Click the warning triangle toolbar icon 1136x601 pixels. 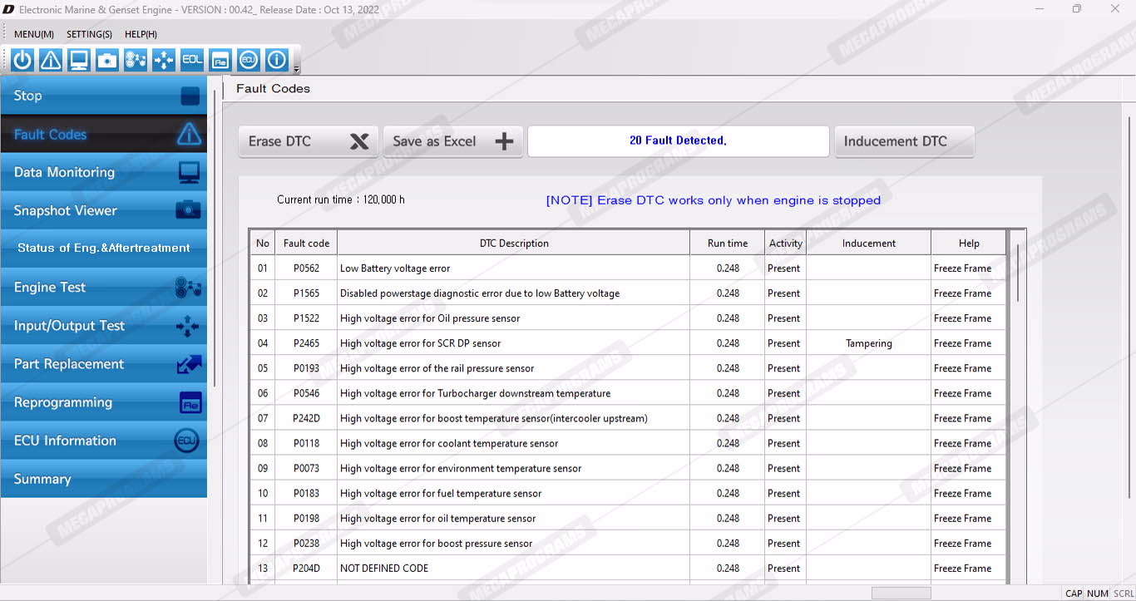(x=51, y=60)
